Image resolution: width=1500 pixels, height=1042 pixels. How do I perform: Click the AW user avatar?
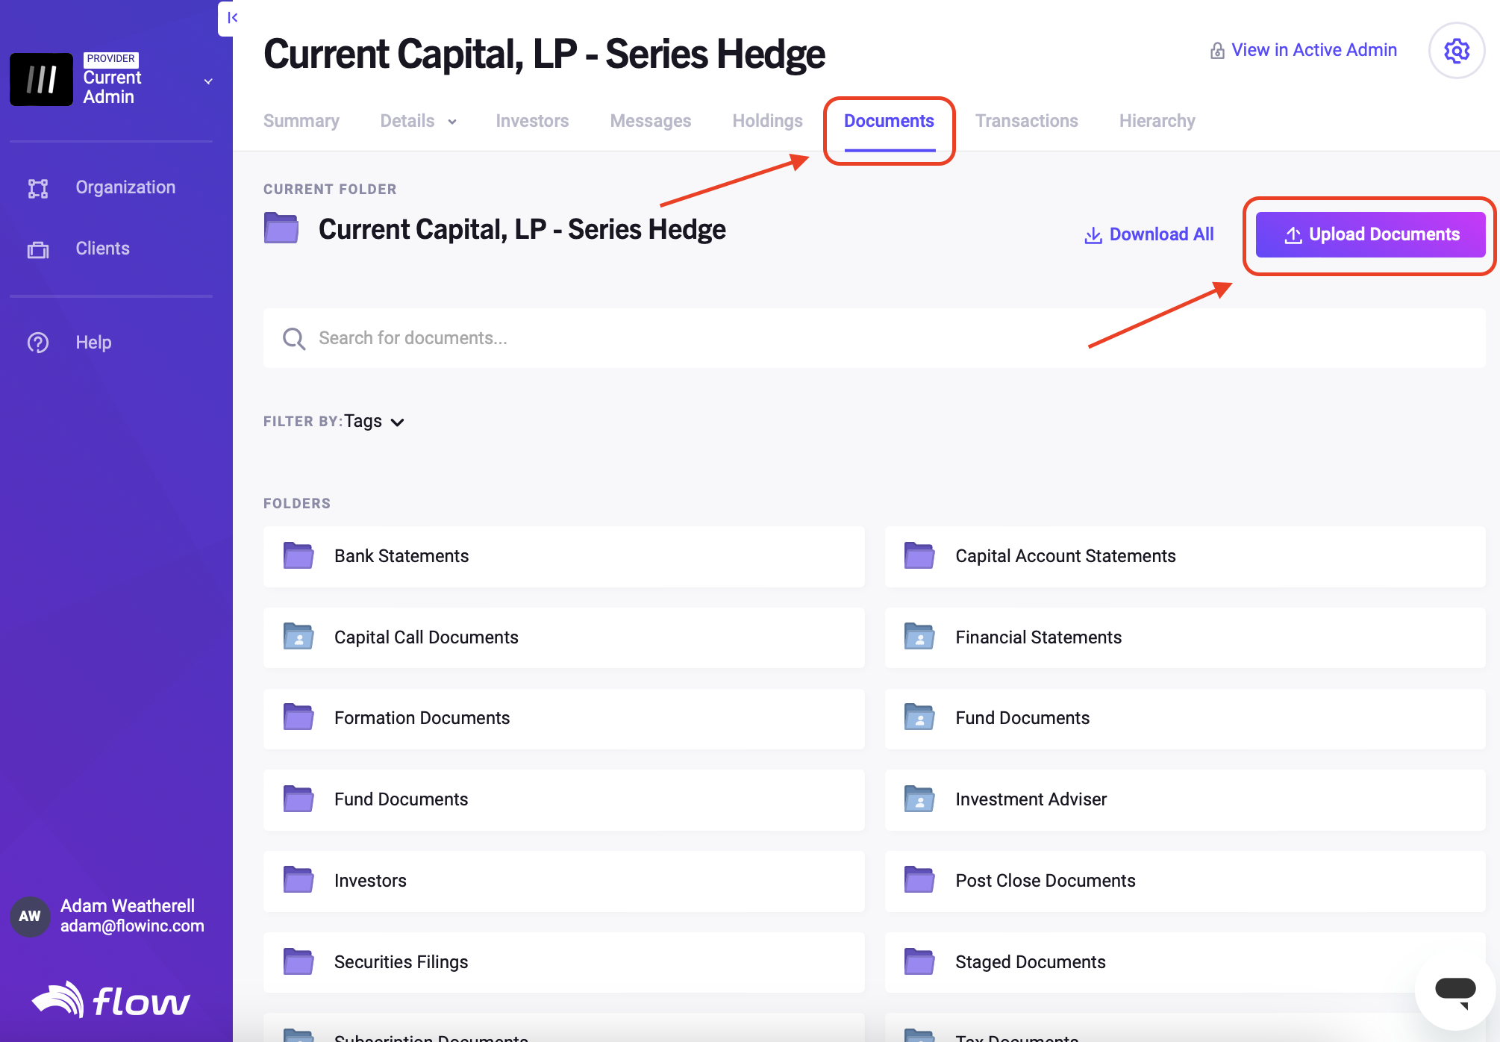tap(30, 916)
